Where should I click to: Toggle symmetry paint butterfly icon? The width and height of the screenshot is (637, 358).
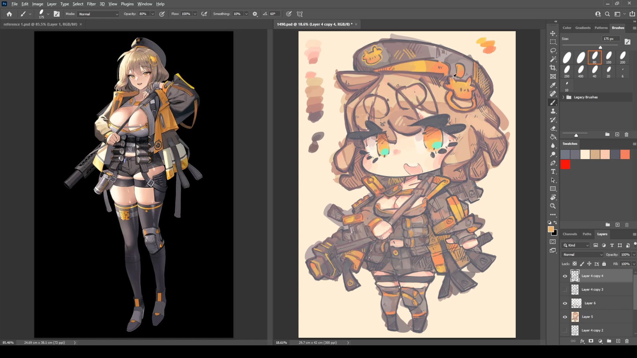pyautogui.click(x=300, y=14)
